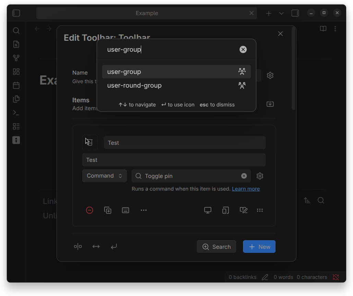The width and height of the screenshot is (353, 296).
Task: Add a separator item
Action: click(x=78, y=247)
